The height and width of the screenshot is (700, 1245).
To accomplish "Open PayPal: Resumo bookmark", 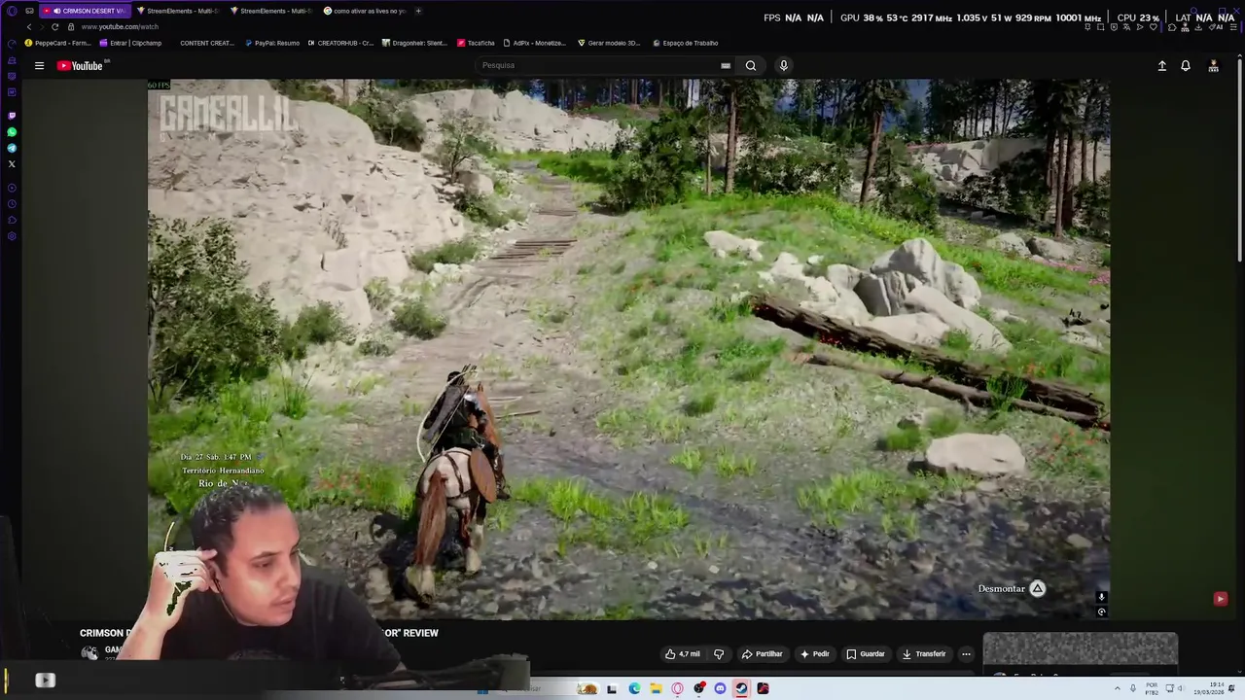I will tap(272, 43).
